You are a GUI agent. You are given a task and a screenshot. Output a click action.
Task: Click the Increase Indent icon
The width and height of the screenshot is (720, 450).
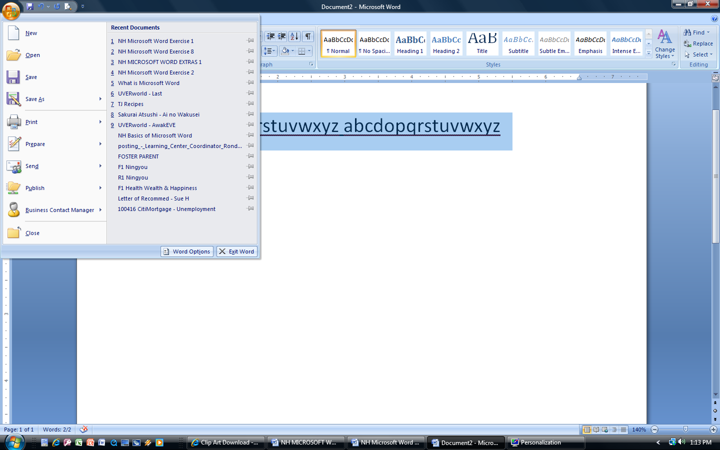click(x=281, y=36)
